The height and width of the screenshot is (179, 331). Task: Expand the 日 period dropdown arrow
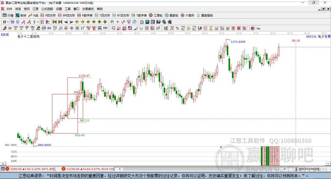[8, 22]
